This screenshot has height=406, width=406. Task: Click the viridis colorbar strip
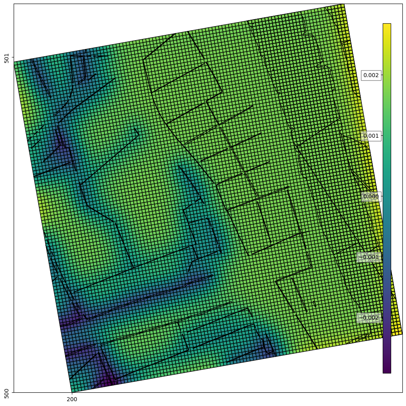click(387, 198)
